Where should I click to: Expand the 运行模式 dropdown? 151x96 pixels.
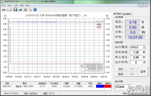[x=144, y=47]
